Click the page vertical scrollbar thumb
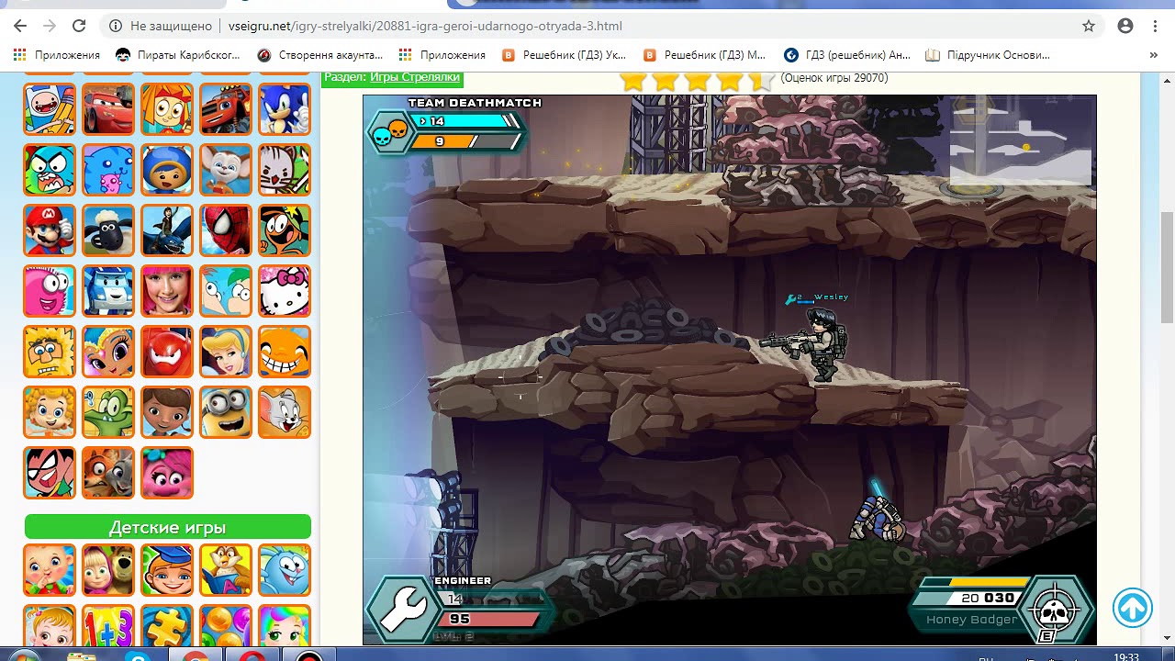This screenshot has height=661, width=1175. coord(1167,266)
